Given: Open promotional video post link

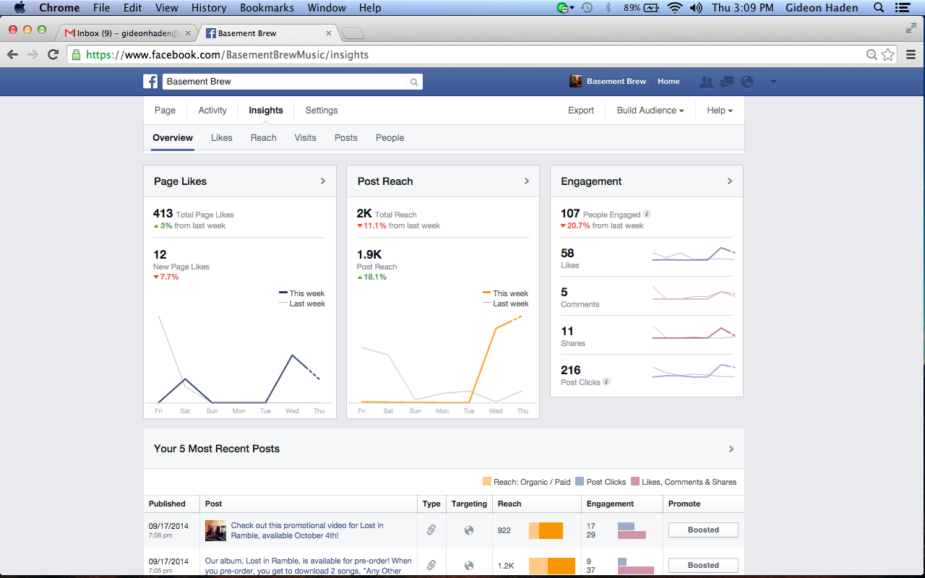Looking at the screenshot, I should (307, 530).
